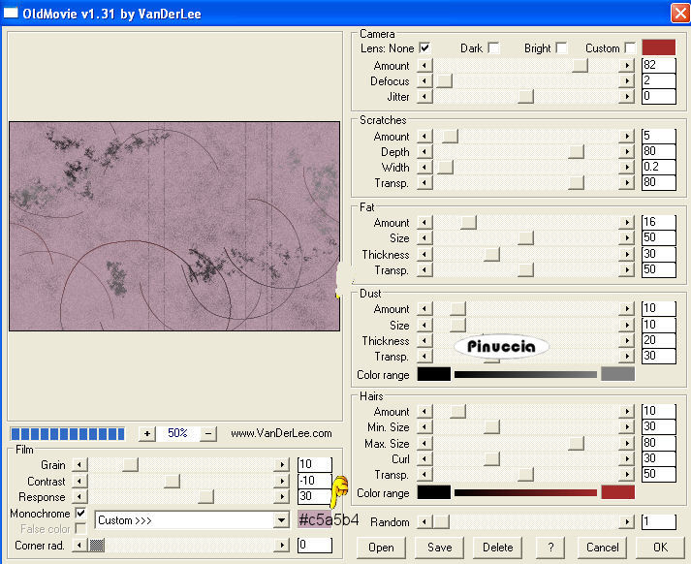Click left arrow of Scratches Depth slider
Viewport: 691px width, 564px height.
424,152
